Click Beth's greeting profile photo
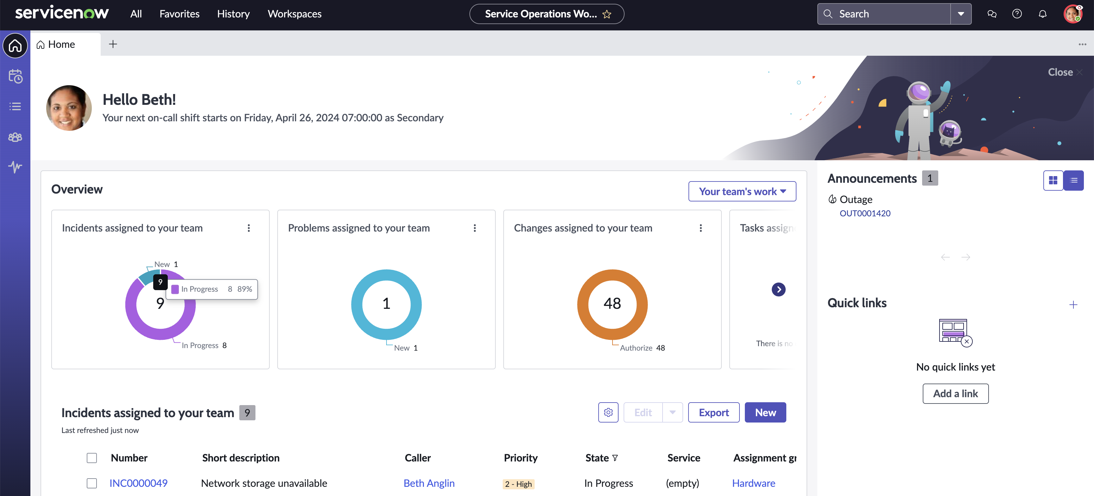Image resolution: width=1094 pixels, height=496 pixels. 69,108
